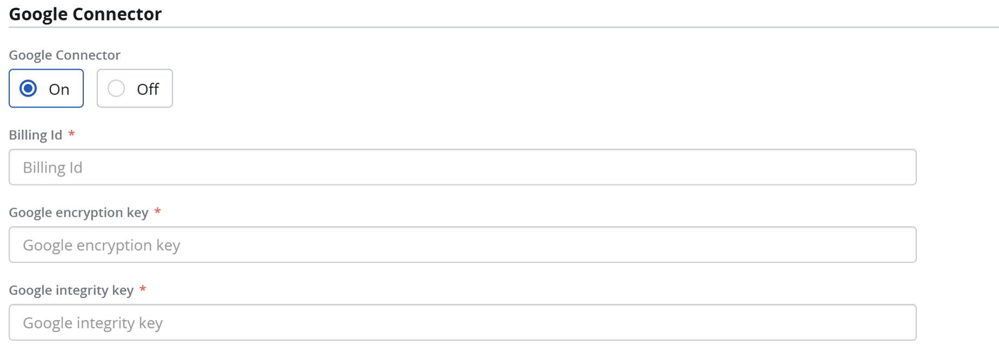
Task: Click the "Off" text label
Action: pyautogui.click(x=148, y=89)
